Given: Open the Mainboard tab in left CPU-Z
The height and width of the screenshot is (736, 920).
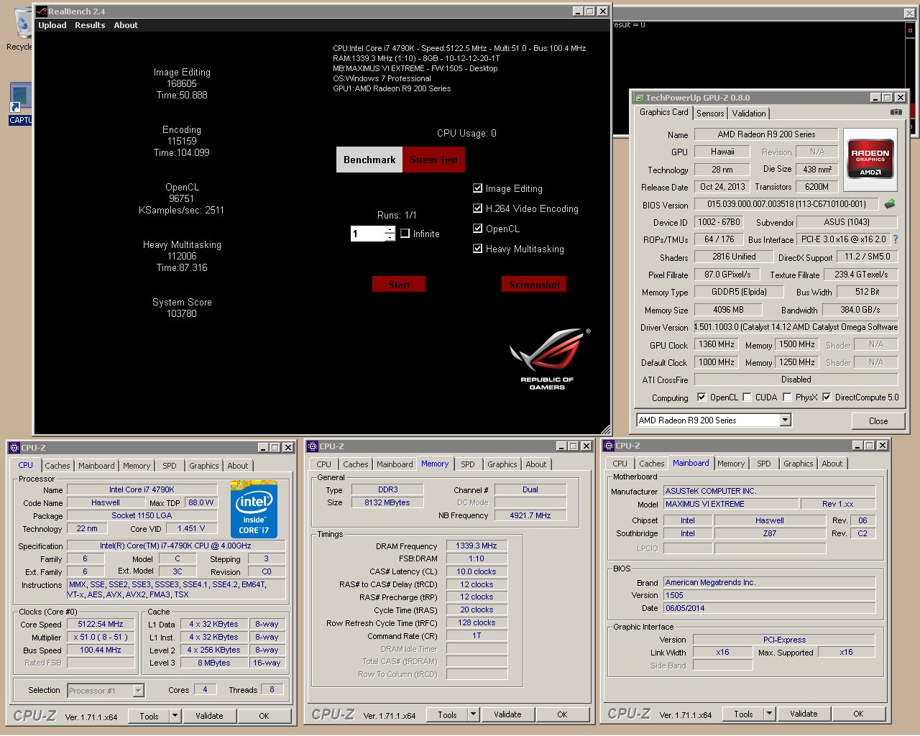Looking at the screenshot, I should pos(96,466).
